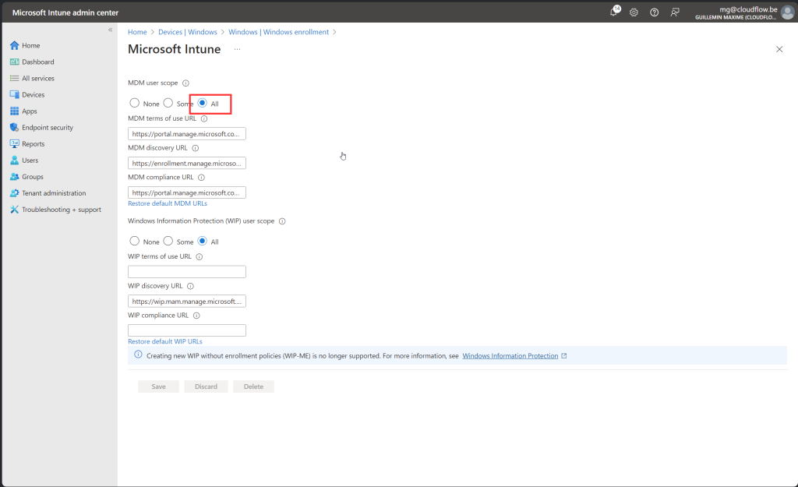Select Some for WIP user scope
This screenshot has width=798, height=487.
pos(168,241)
